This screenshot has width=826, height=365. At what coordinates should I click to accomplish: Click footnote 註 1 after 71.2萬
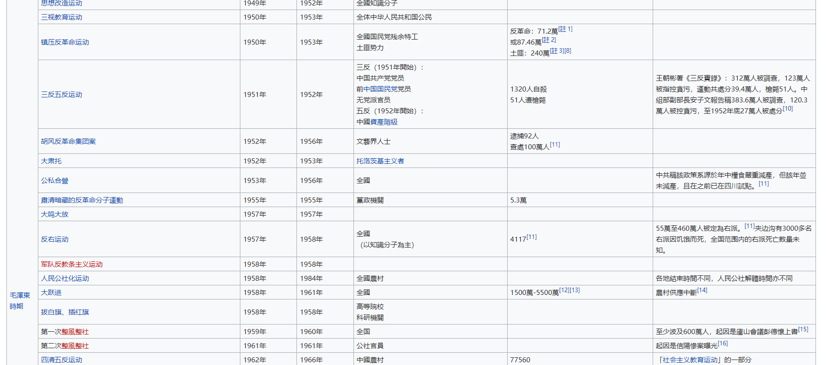(565, 29)
